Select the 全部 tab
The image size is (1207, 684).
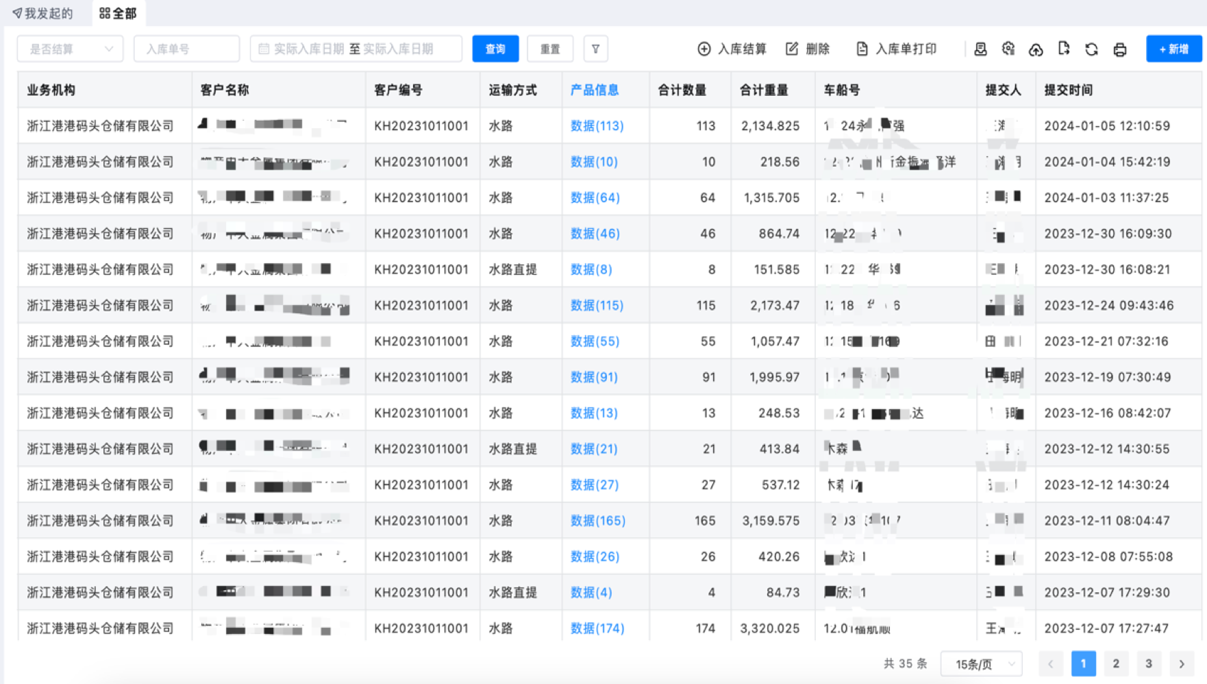point(118,13)
